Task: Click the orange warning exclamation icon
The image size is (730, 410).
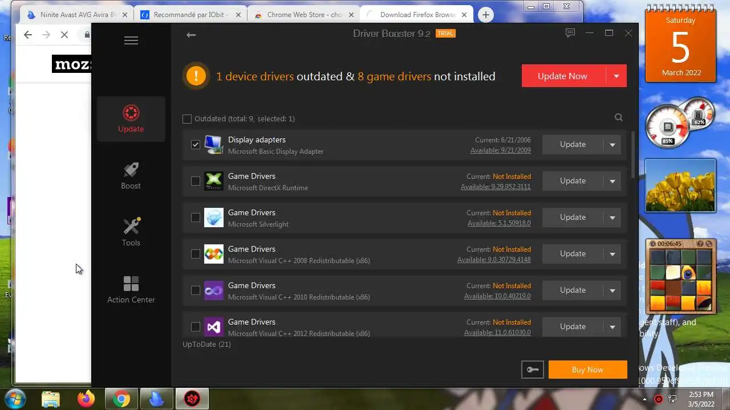Action: 196,76
